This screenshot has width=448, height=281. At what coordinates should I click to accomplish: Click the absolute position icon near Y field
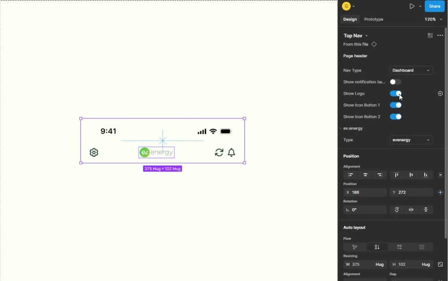coord(440,193)
